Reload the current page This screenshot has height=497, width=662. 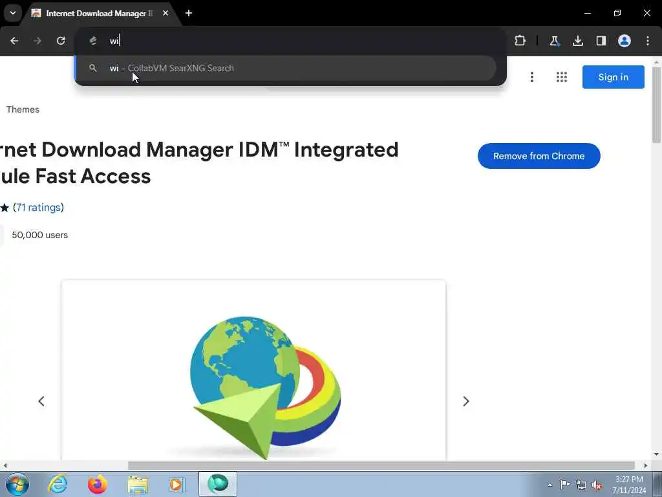[61, 41]
